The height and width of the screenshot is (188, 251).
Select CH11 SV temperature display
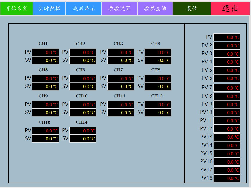pyautogui.click(x=121, y=113)
